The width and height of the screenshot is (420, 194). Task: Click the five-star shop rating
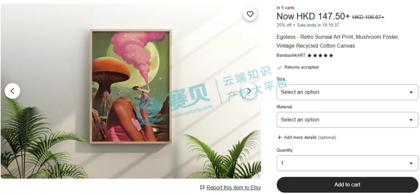coord(320,56)
